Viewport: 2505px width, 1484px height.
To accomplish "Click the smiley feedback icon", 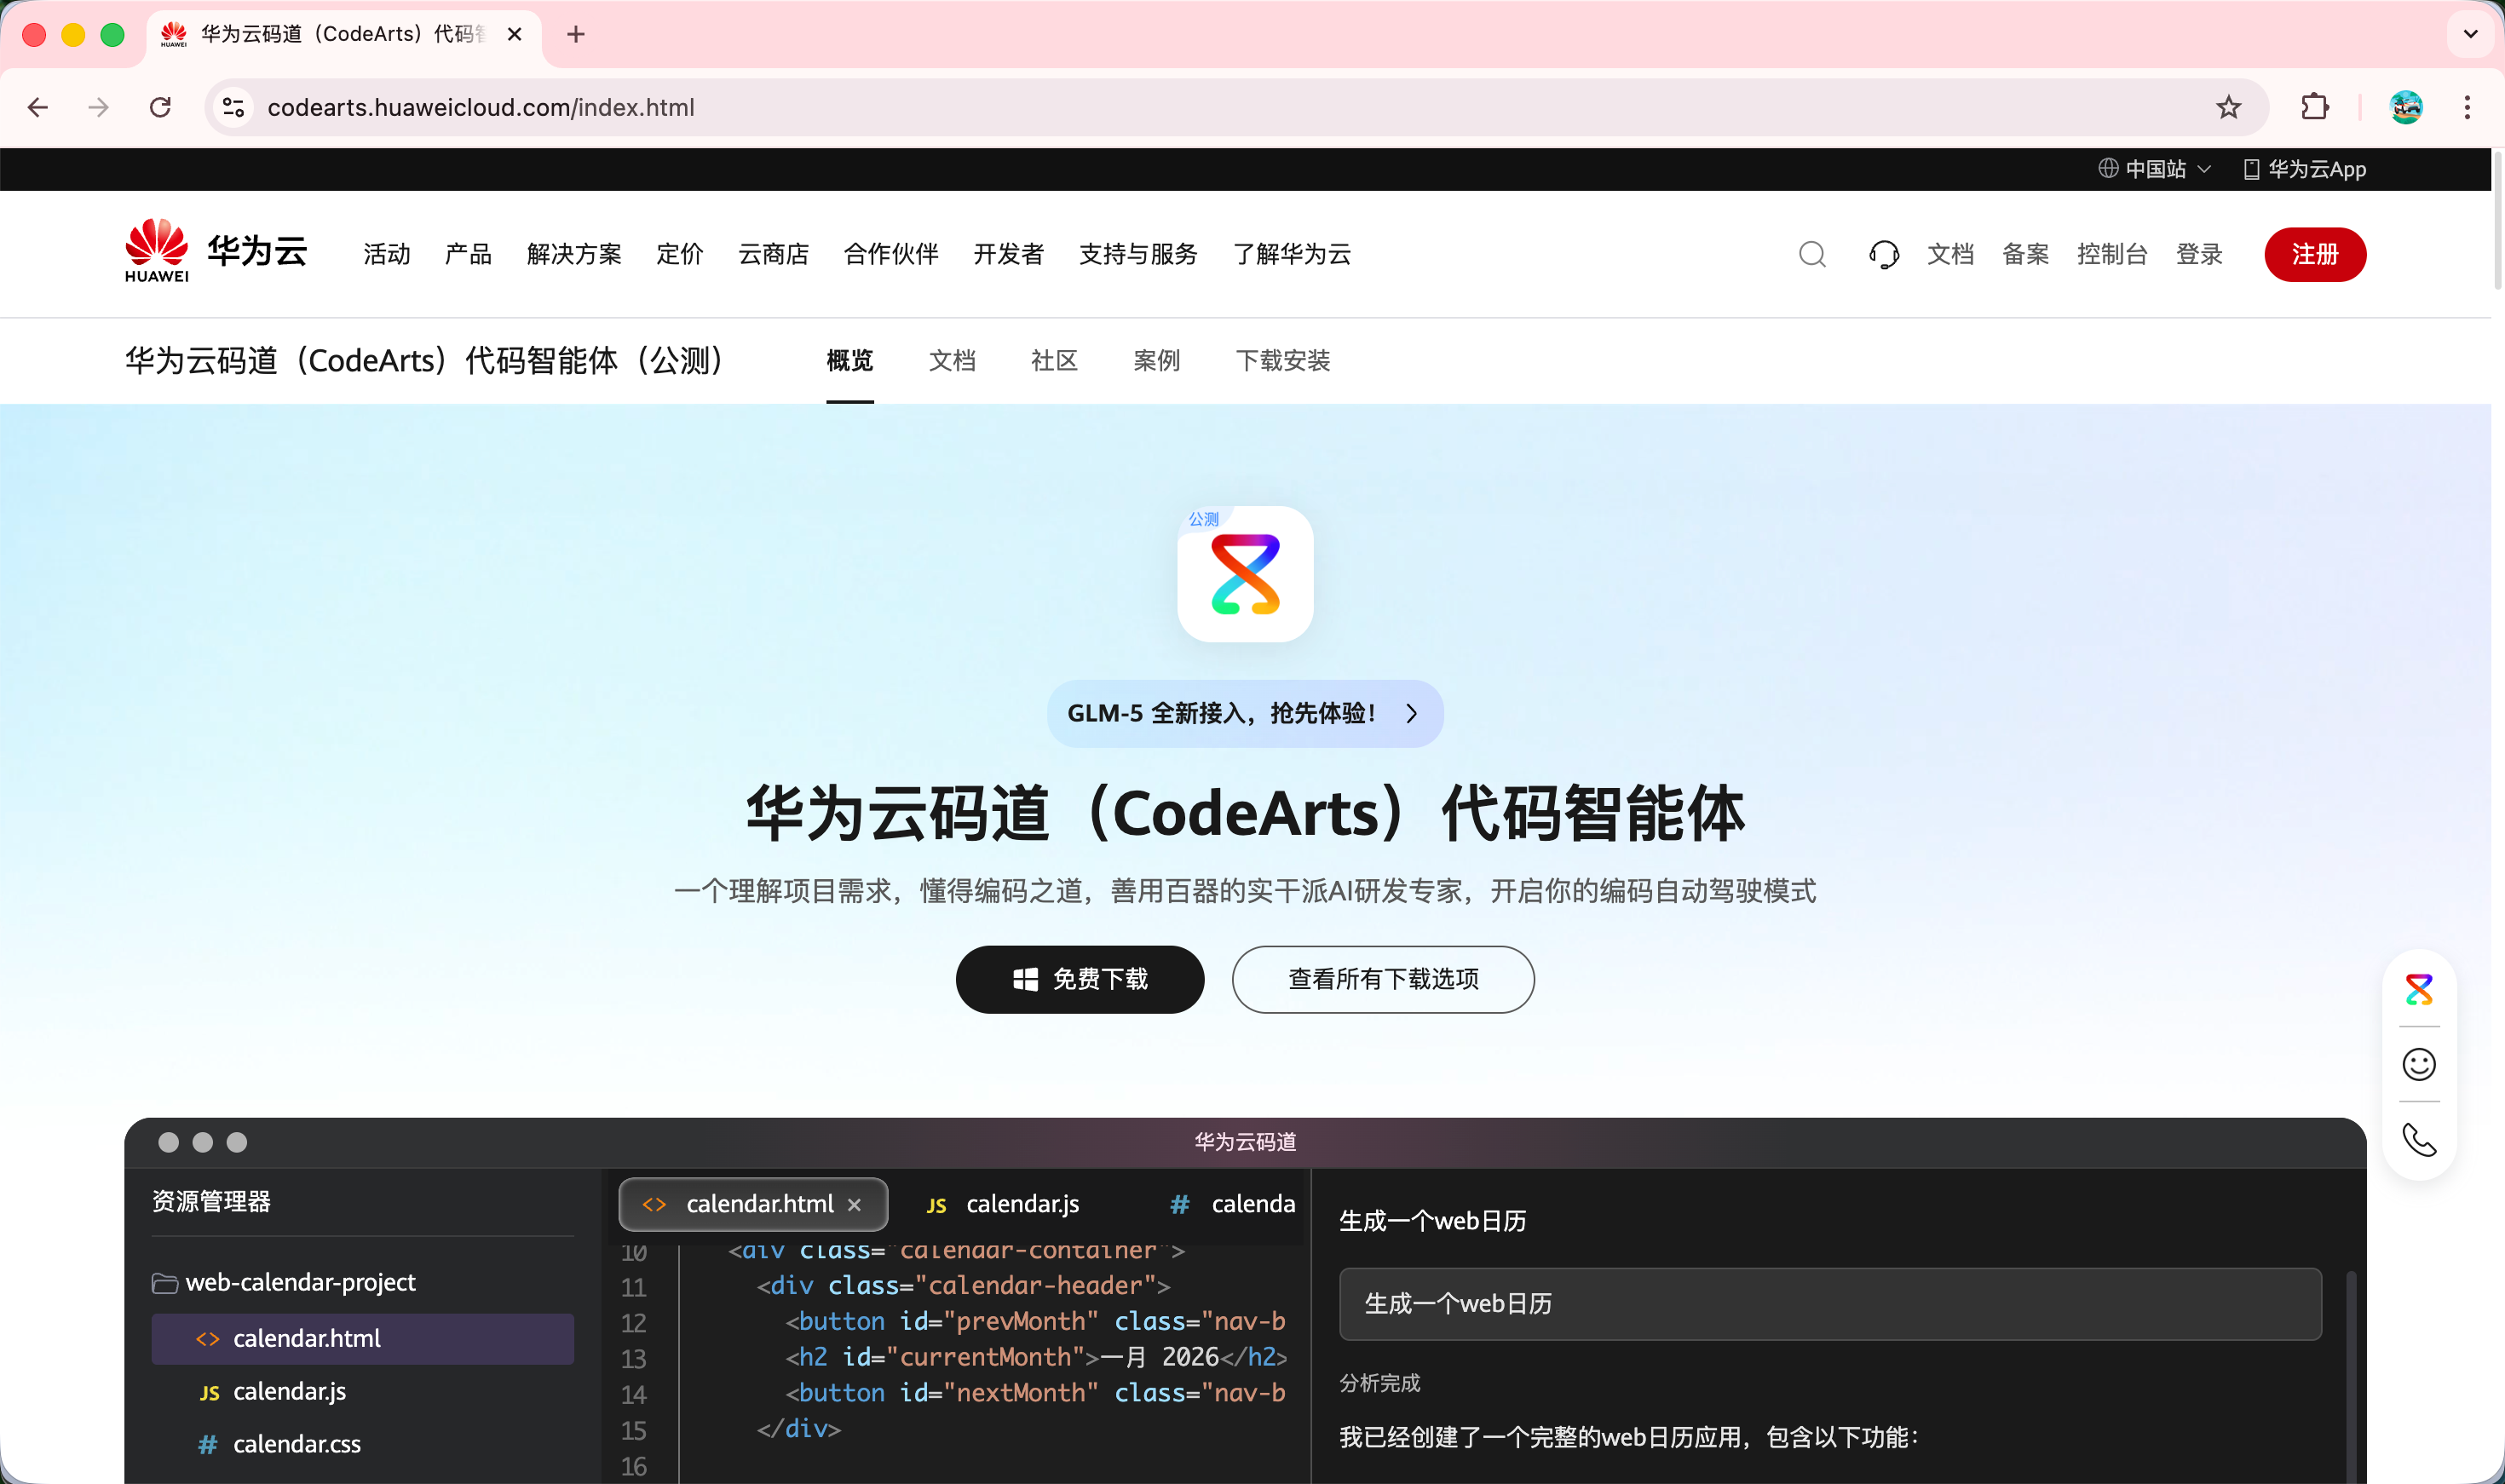I will pyautogui.click(x=2418, y=1064).
